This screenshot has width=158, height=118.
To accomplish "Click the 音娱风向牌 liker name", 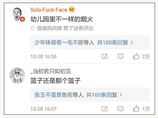I will 50,28.
